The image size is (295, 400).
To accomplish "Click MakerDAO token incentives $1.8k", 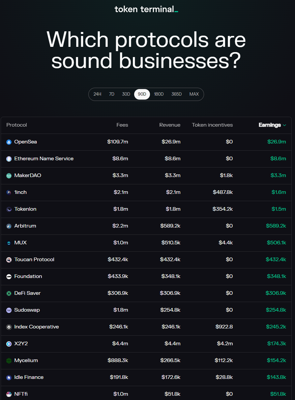I will pos(226,175).
